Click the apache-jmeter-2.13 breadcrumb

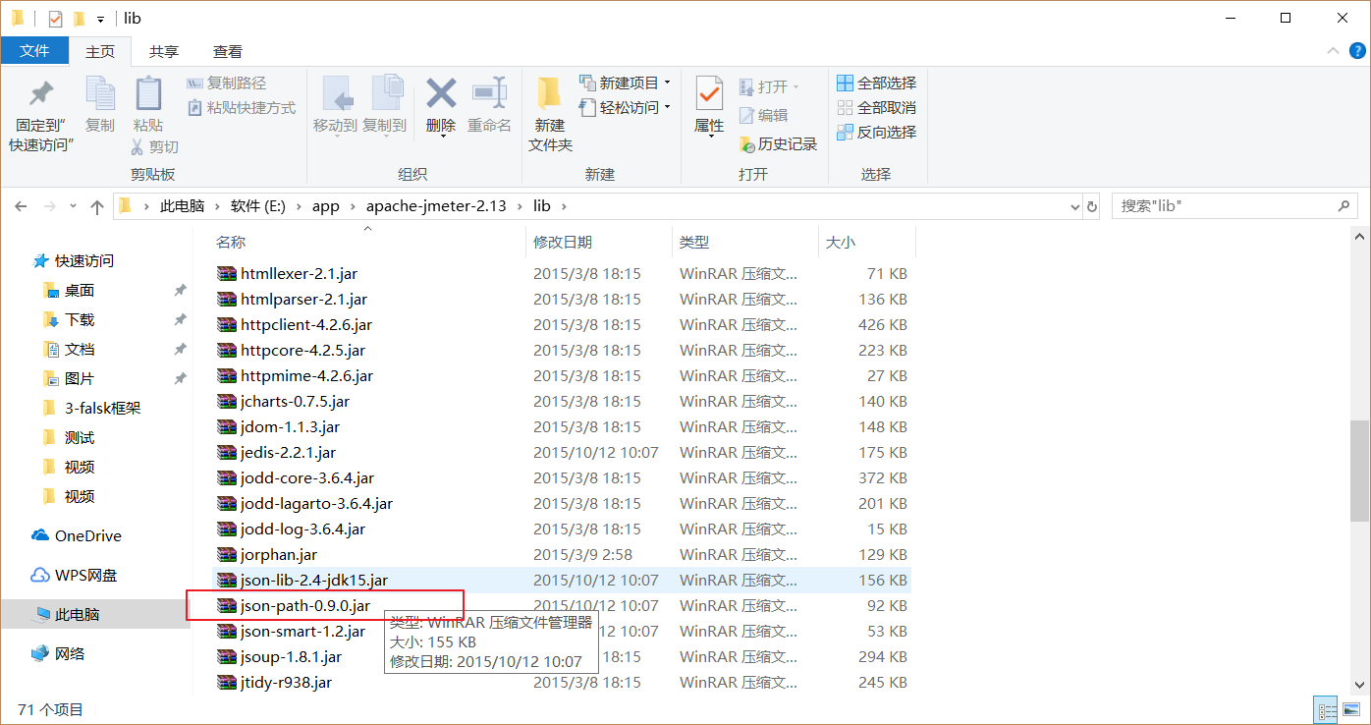point(436,206)
